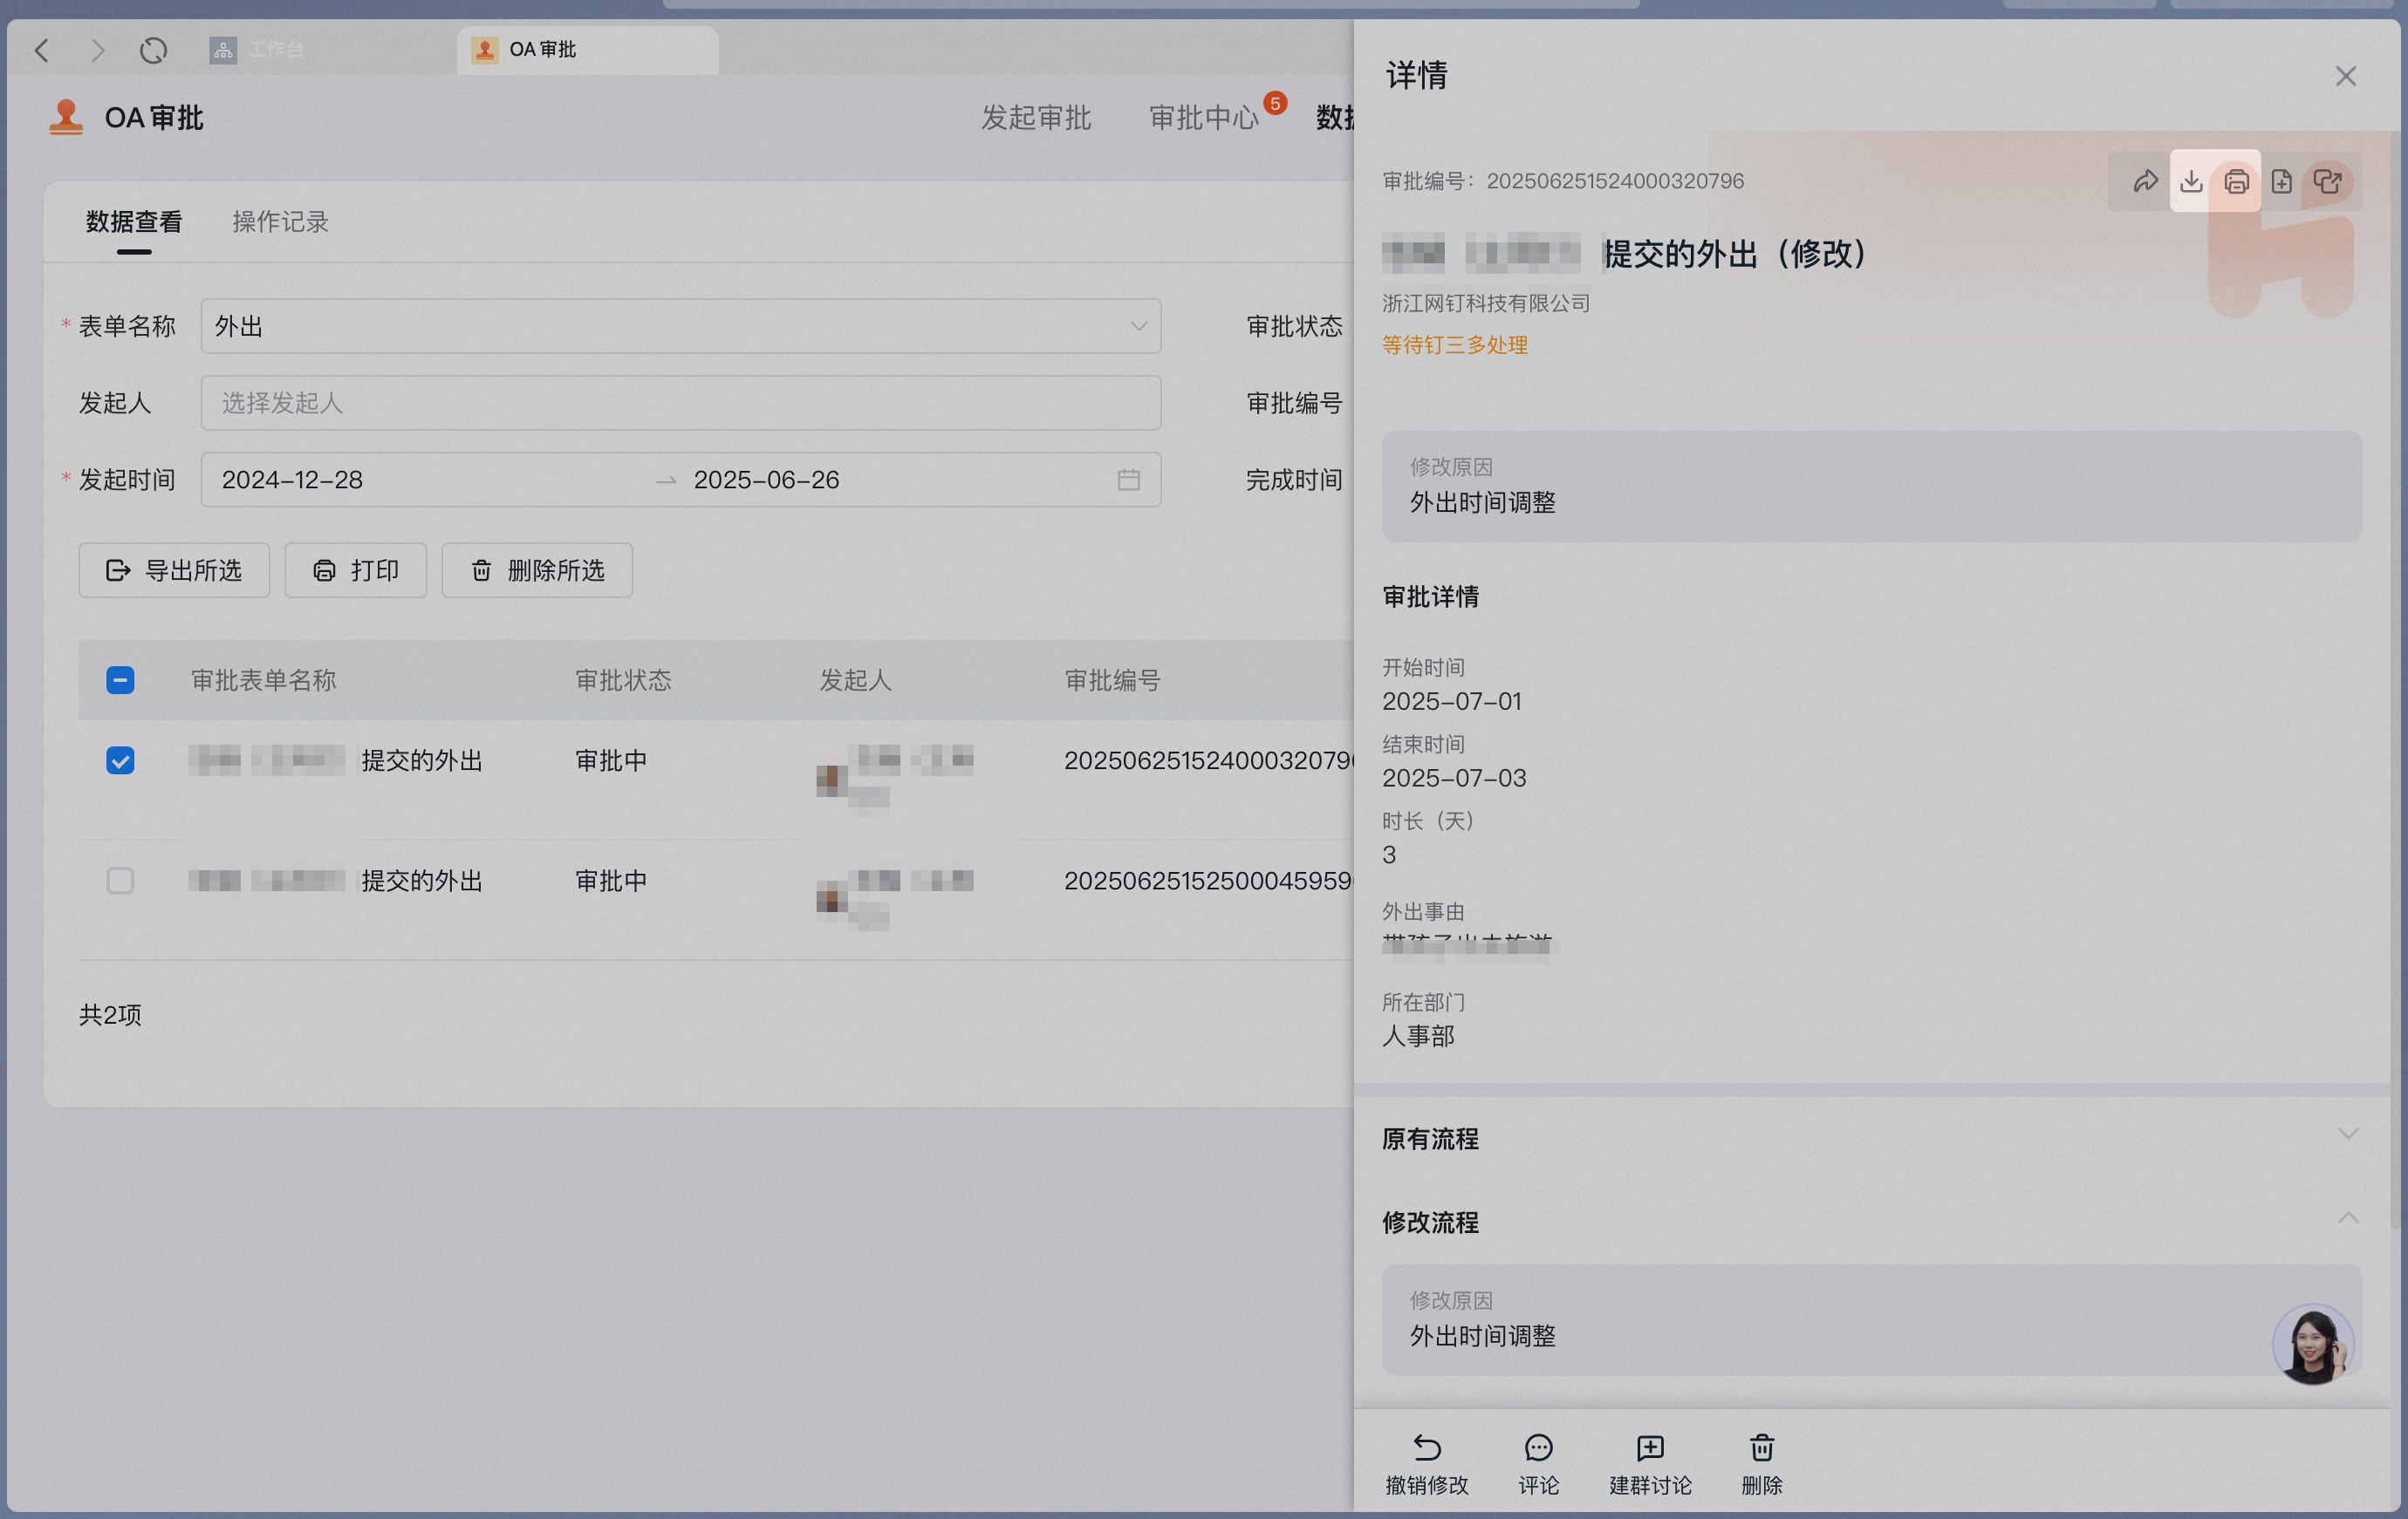
Task: Click the 导出所选 button
Action: click(174, 569)
